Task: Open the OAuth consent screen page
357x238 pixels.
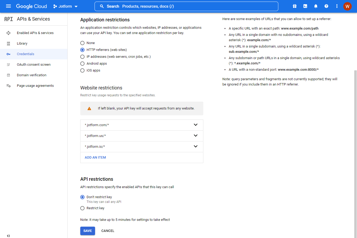Action: 34,65
